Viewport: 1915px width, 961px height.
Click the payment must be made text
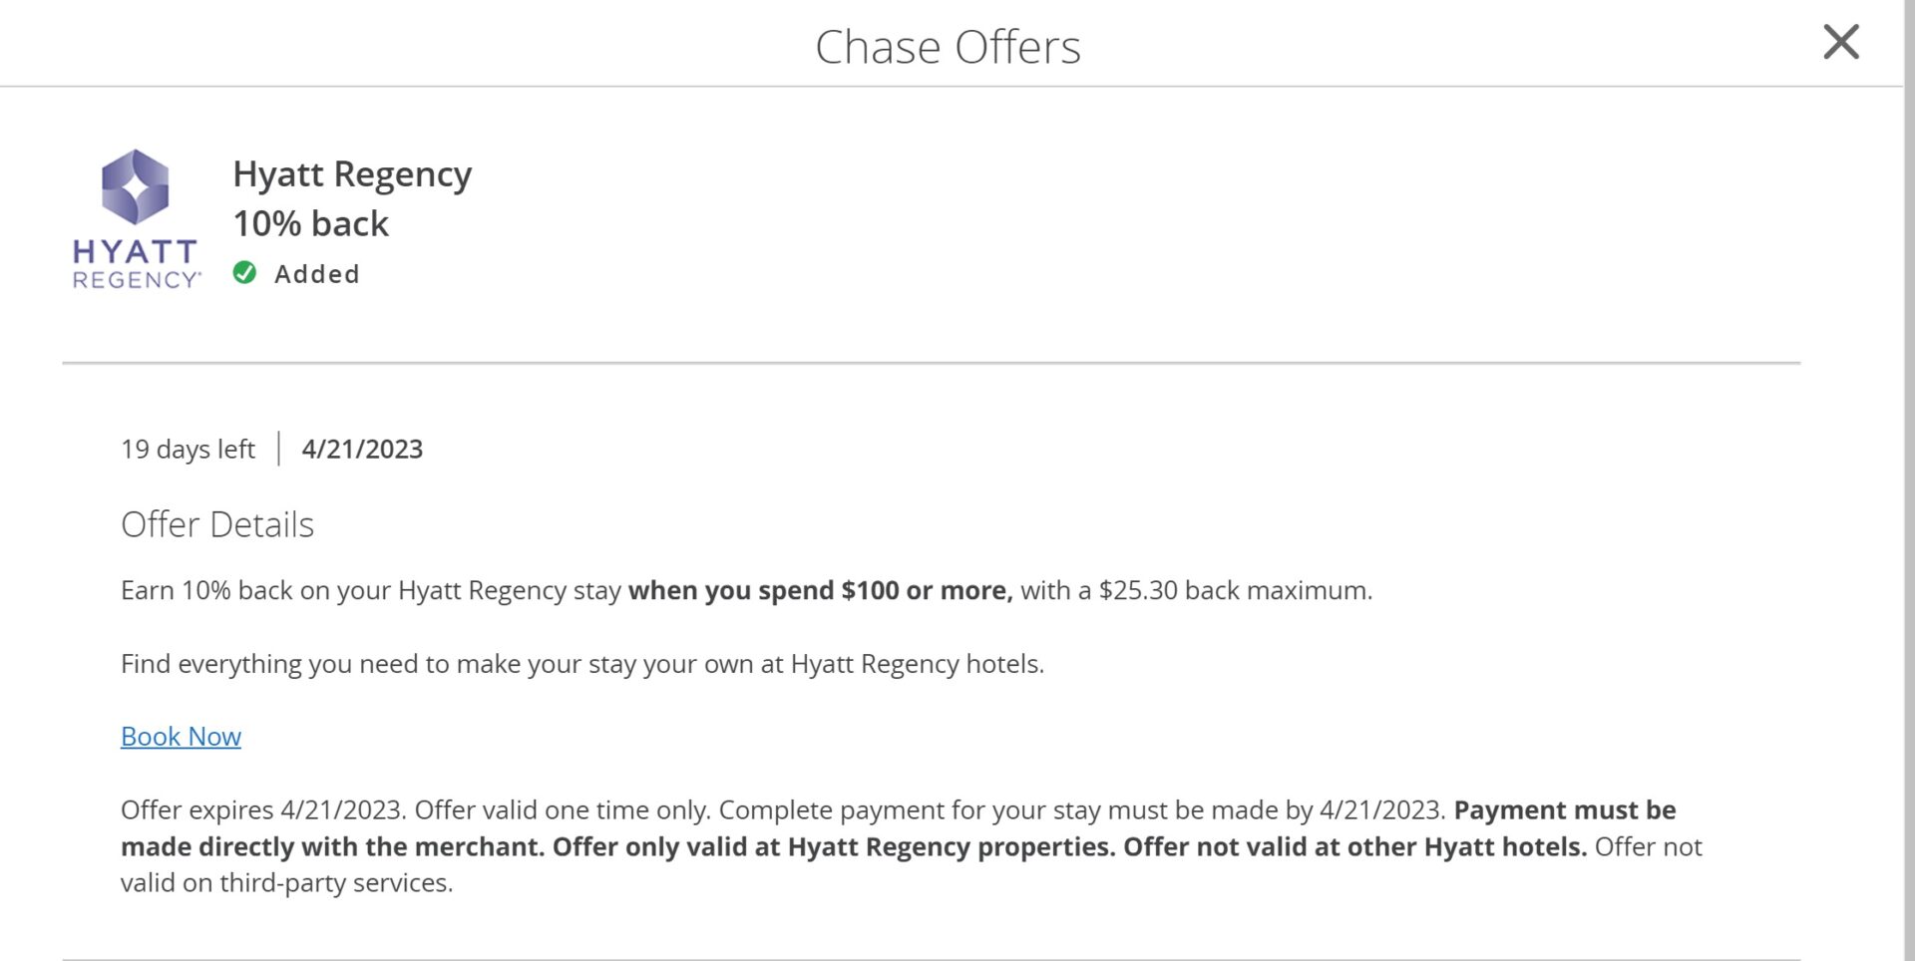tap(1564, 809)
